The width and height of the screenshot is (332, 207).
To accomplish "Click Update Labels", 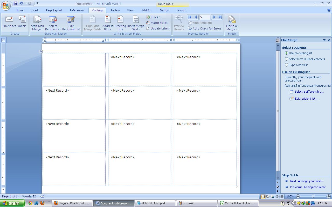I will [x=158, y=28].
